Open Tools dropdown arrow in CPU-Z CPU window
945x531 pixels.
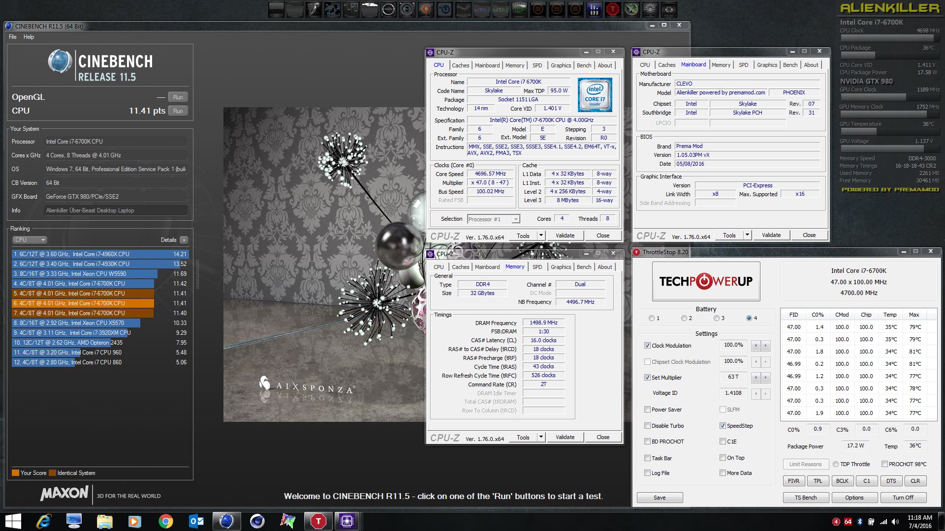click(540, 236)
